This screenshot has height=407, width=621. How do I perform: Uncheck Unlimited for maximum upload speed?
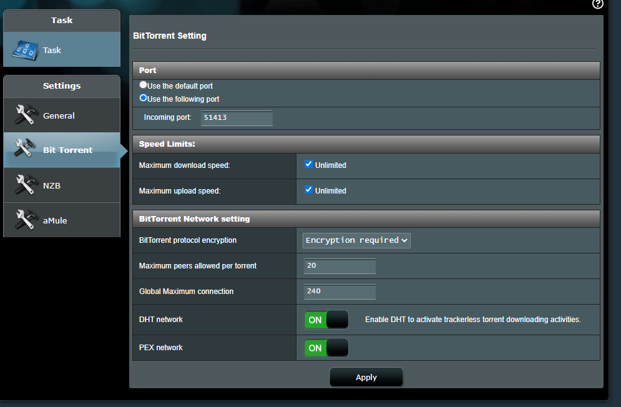pyautogui.click(x=308, y=190)
